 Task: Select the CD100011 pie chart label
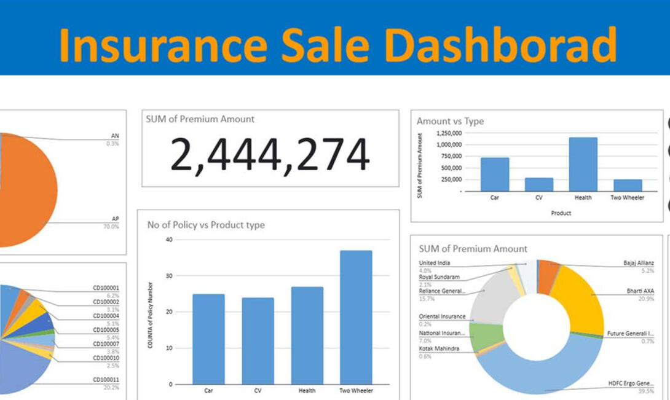click(106, 380)
